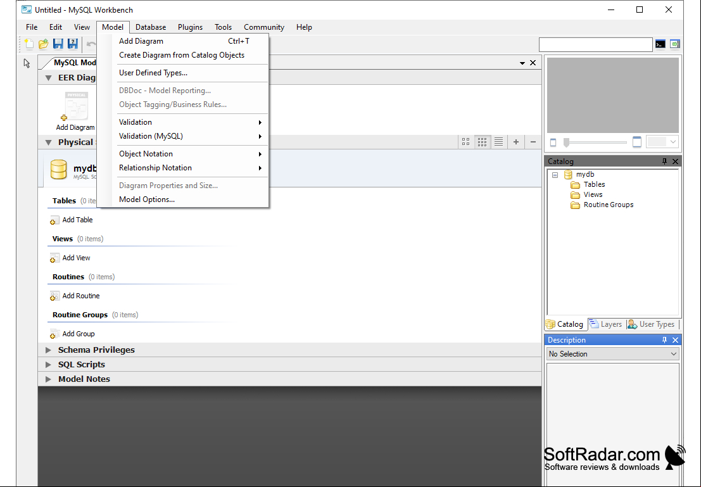
Task: Open the Help menu
Action: [304, 27]
